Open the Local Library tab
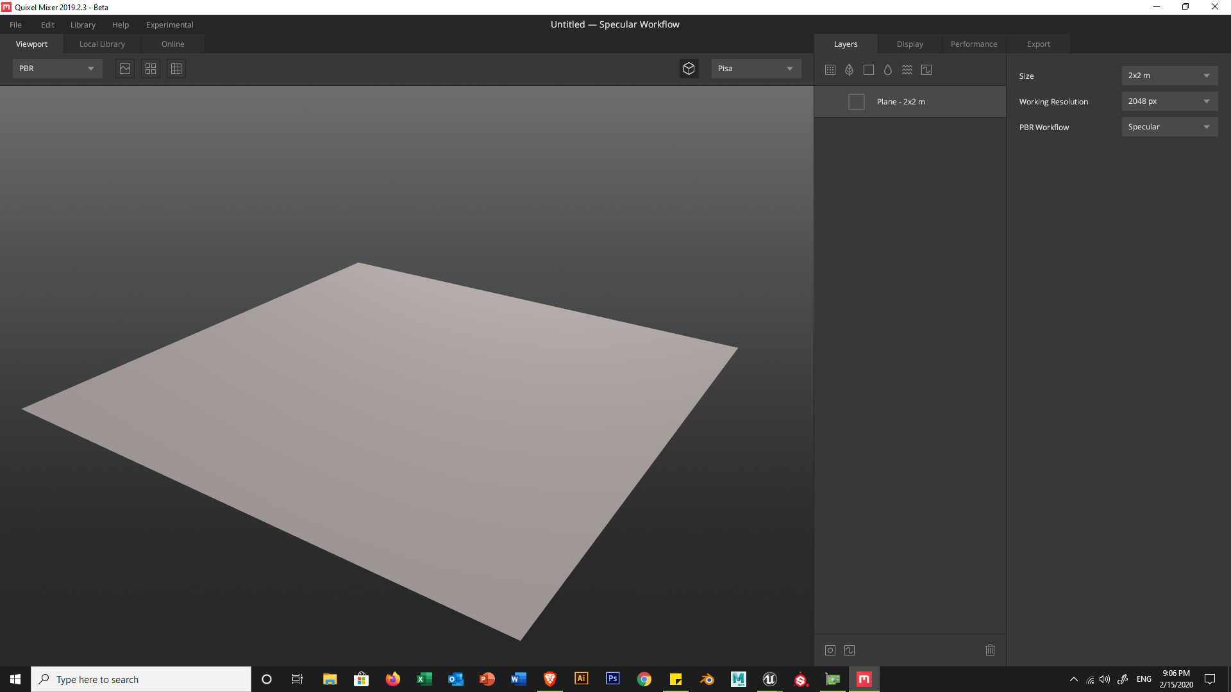1231x692 pixels. point(102,44)
